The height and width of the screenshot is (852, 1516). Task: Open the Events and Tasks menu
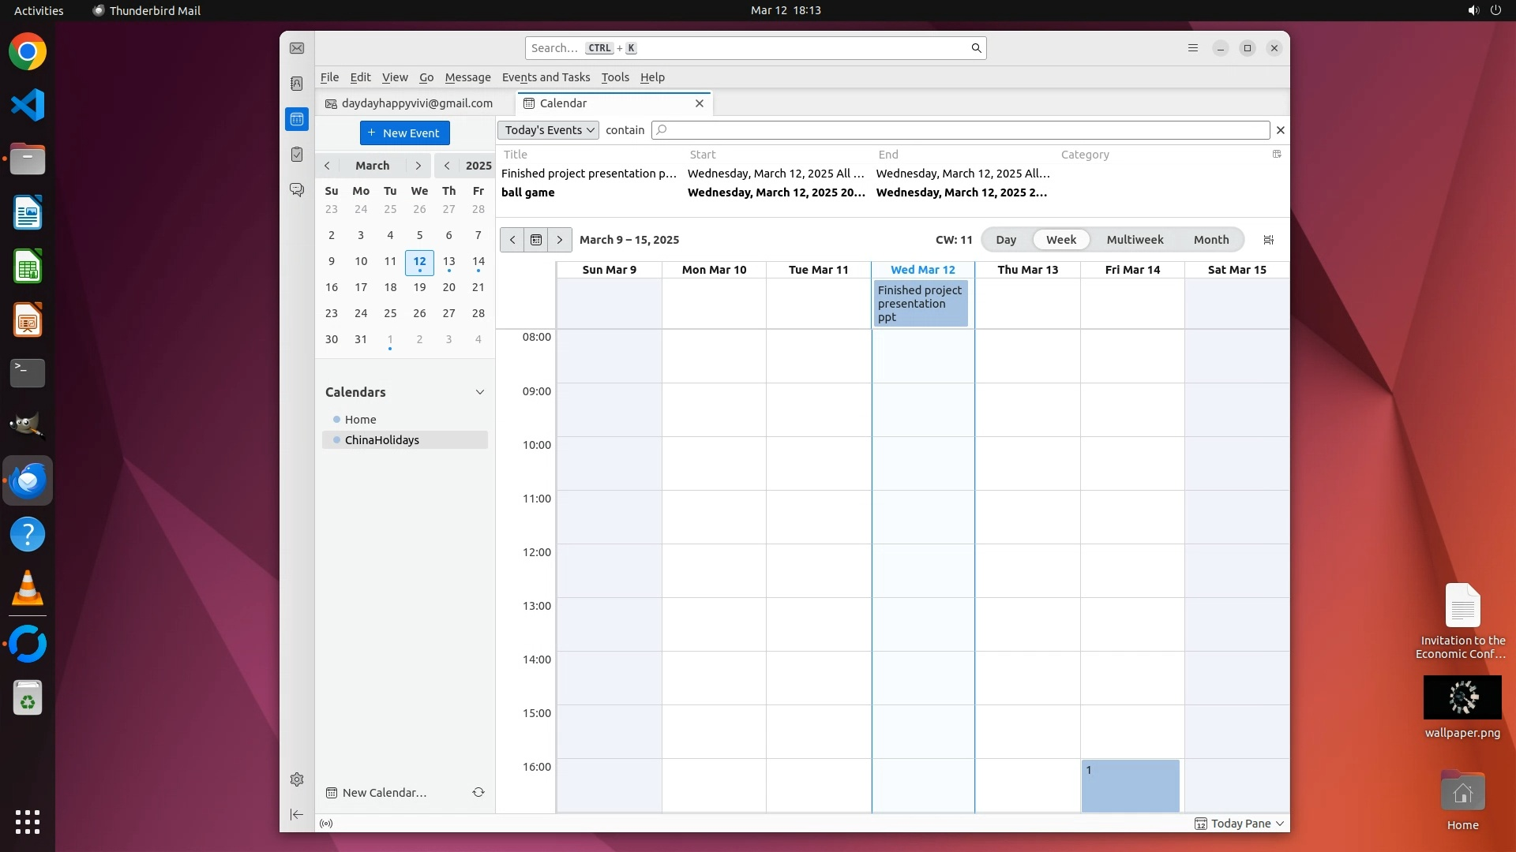[x=546, y=77]
